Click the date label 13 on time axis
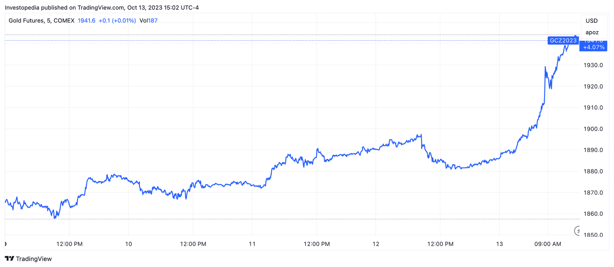Viewport: 614px width, 267px height. [x=499, y=244]
